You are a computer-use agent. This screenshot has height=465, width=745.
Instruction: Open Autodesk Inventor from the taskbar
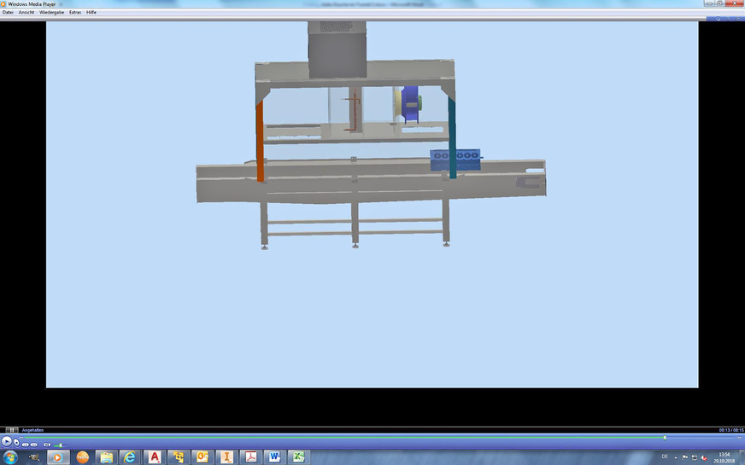point(226,457)
